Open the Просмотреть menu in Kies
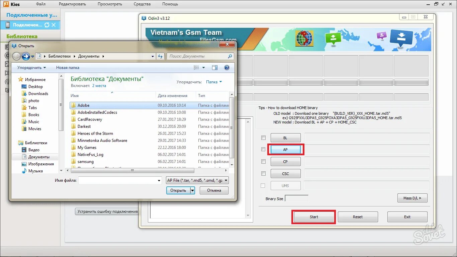The height and width of the screenshot is (257, 457). [110, 4]
